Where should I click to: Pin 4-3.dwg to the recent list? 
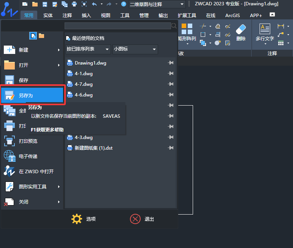pyautogui.click(x=171, y=137)
